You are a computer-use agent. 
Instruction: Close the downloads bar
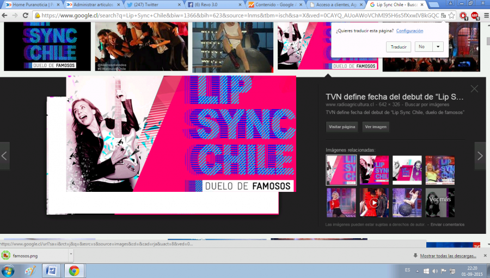click(x=485, y=256)
